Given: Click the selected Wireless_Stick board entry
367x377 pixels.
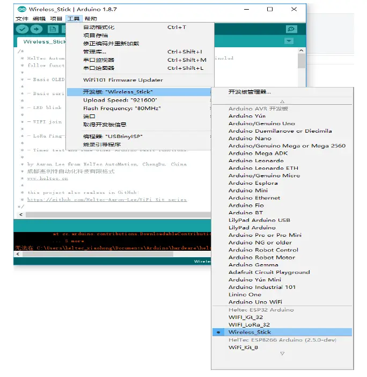Looking at the screenshot, I should pyautogui.click(x=282, y=332).
